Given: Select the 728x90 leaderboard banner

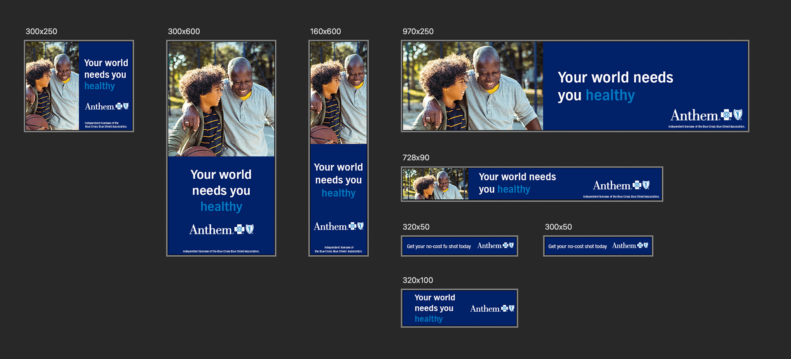Looking at the screenshot, I should coord(532,184).
